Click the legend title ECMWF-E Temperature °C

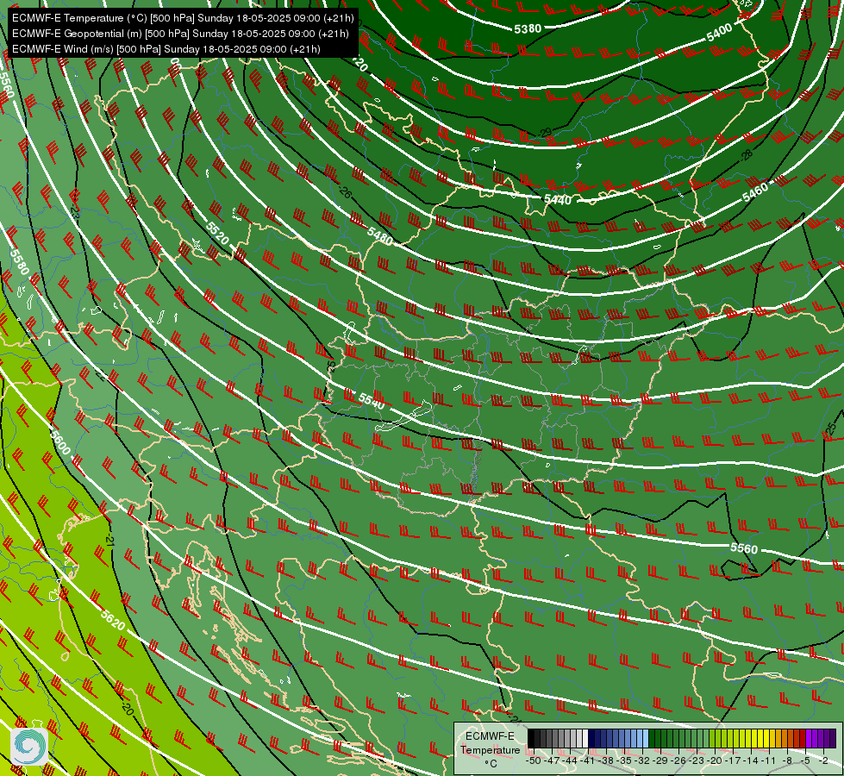point(491,749)
